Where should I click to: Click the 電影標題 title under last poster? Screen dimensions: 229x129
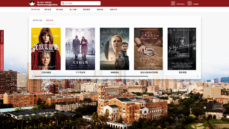pyautogui.click(x=183, y=73)
